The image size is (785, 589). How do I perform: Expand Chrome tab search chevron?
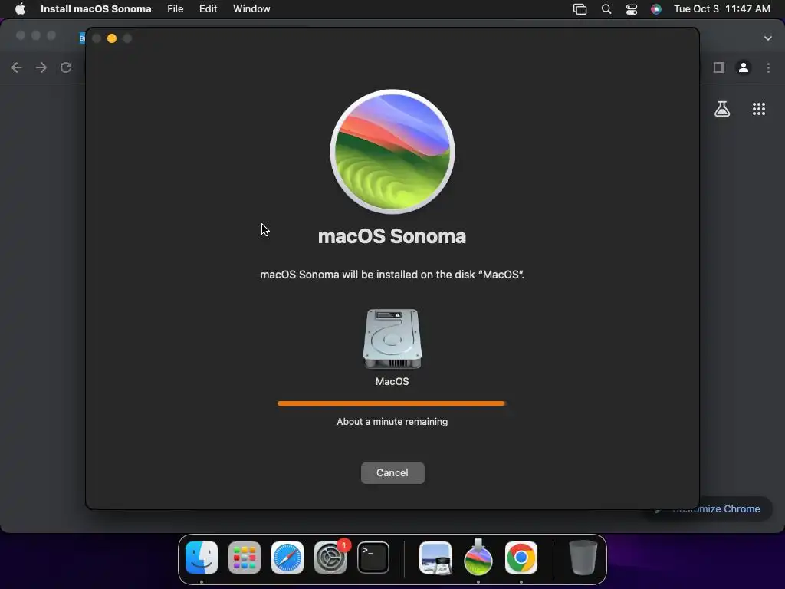point(768,38)
